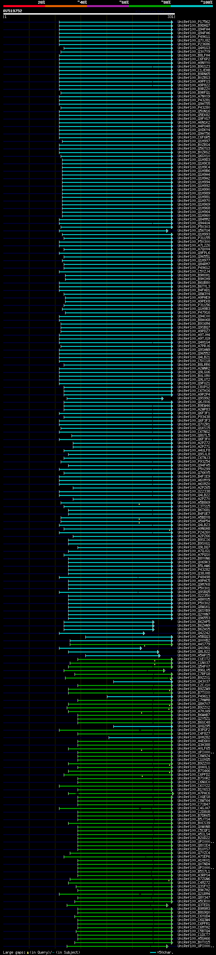The height and width of the screenshot is (955, 216).
Task: Click hit label UniRef100_A4ULF8
Action: pyautogui.click(x=193, y=451)
